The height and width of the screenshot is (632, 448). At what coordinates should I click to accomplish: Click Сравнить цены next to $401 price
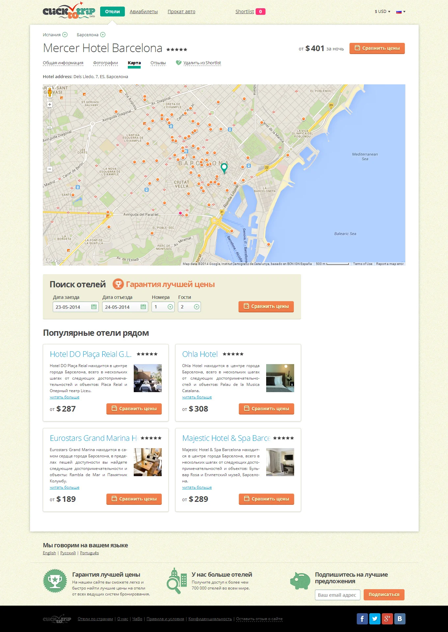(x=377, y=48)
